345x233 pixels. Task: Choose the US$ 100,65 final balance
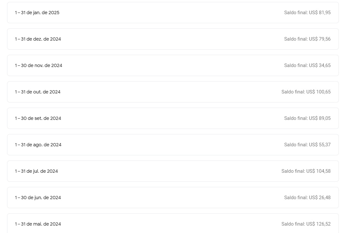click(x=306, y=92)
